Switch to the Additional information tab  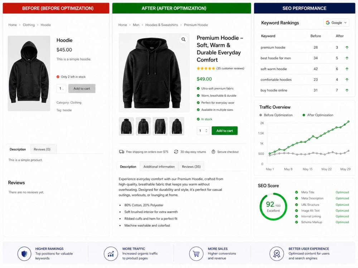coord(159,167)
